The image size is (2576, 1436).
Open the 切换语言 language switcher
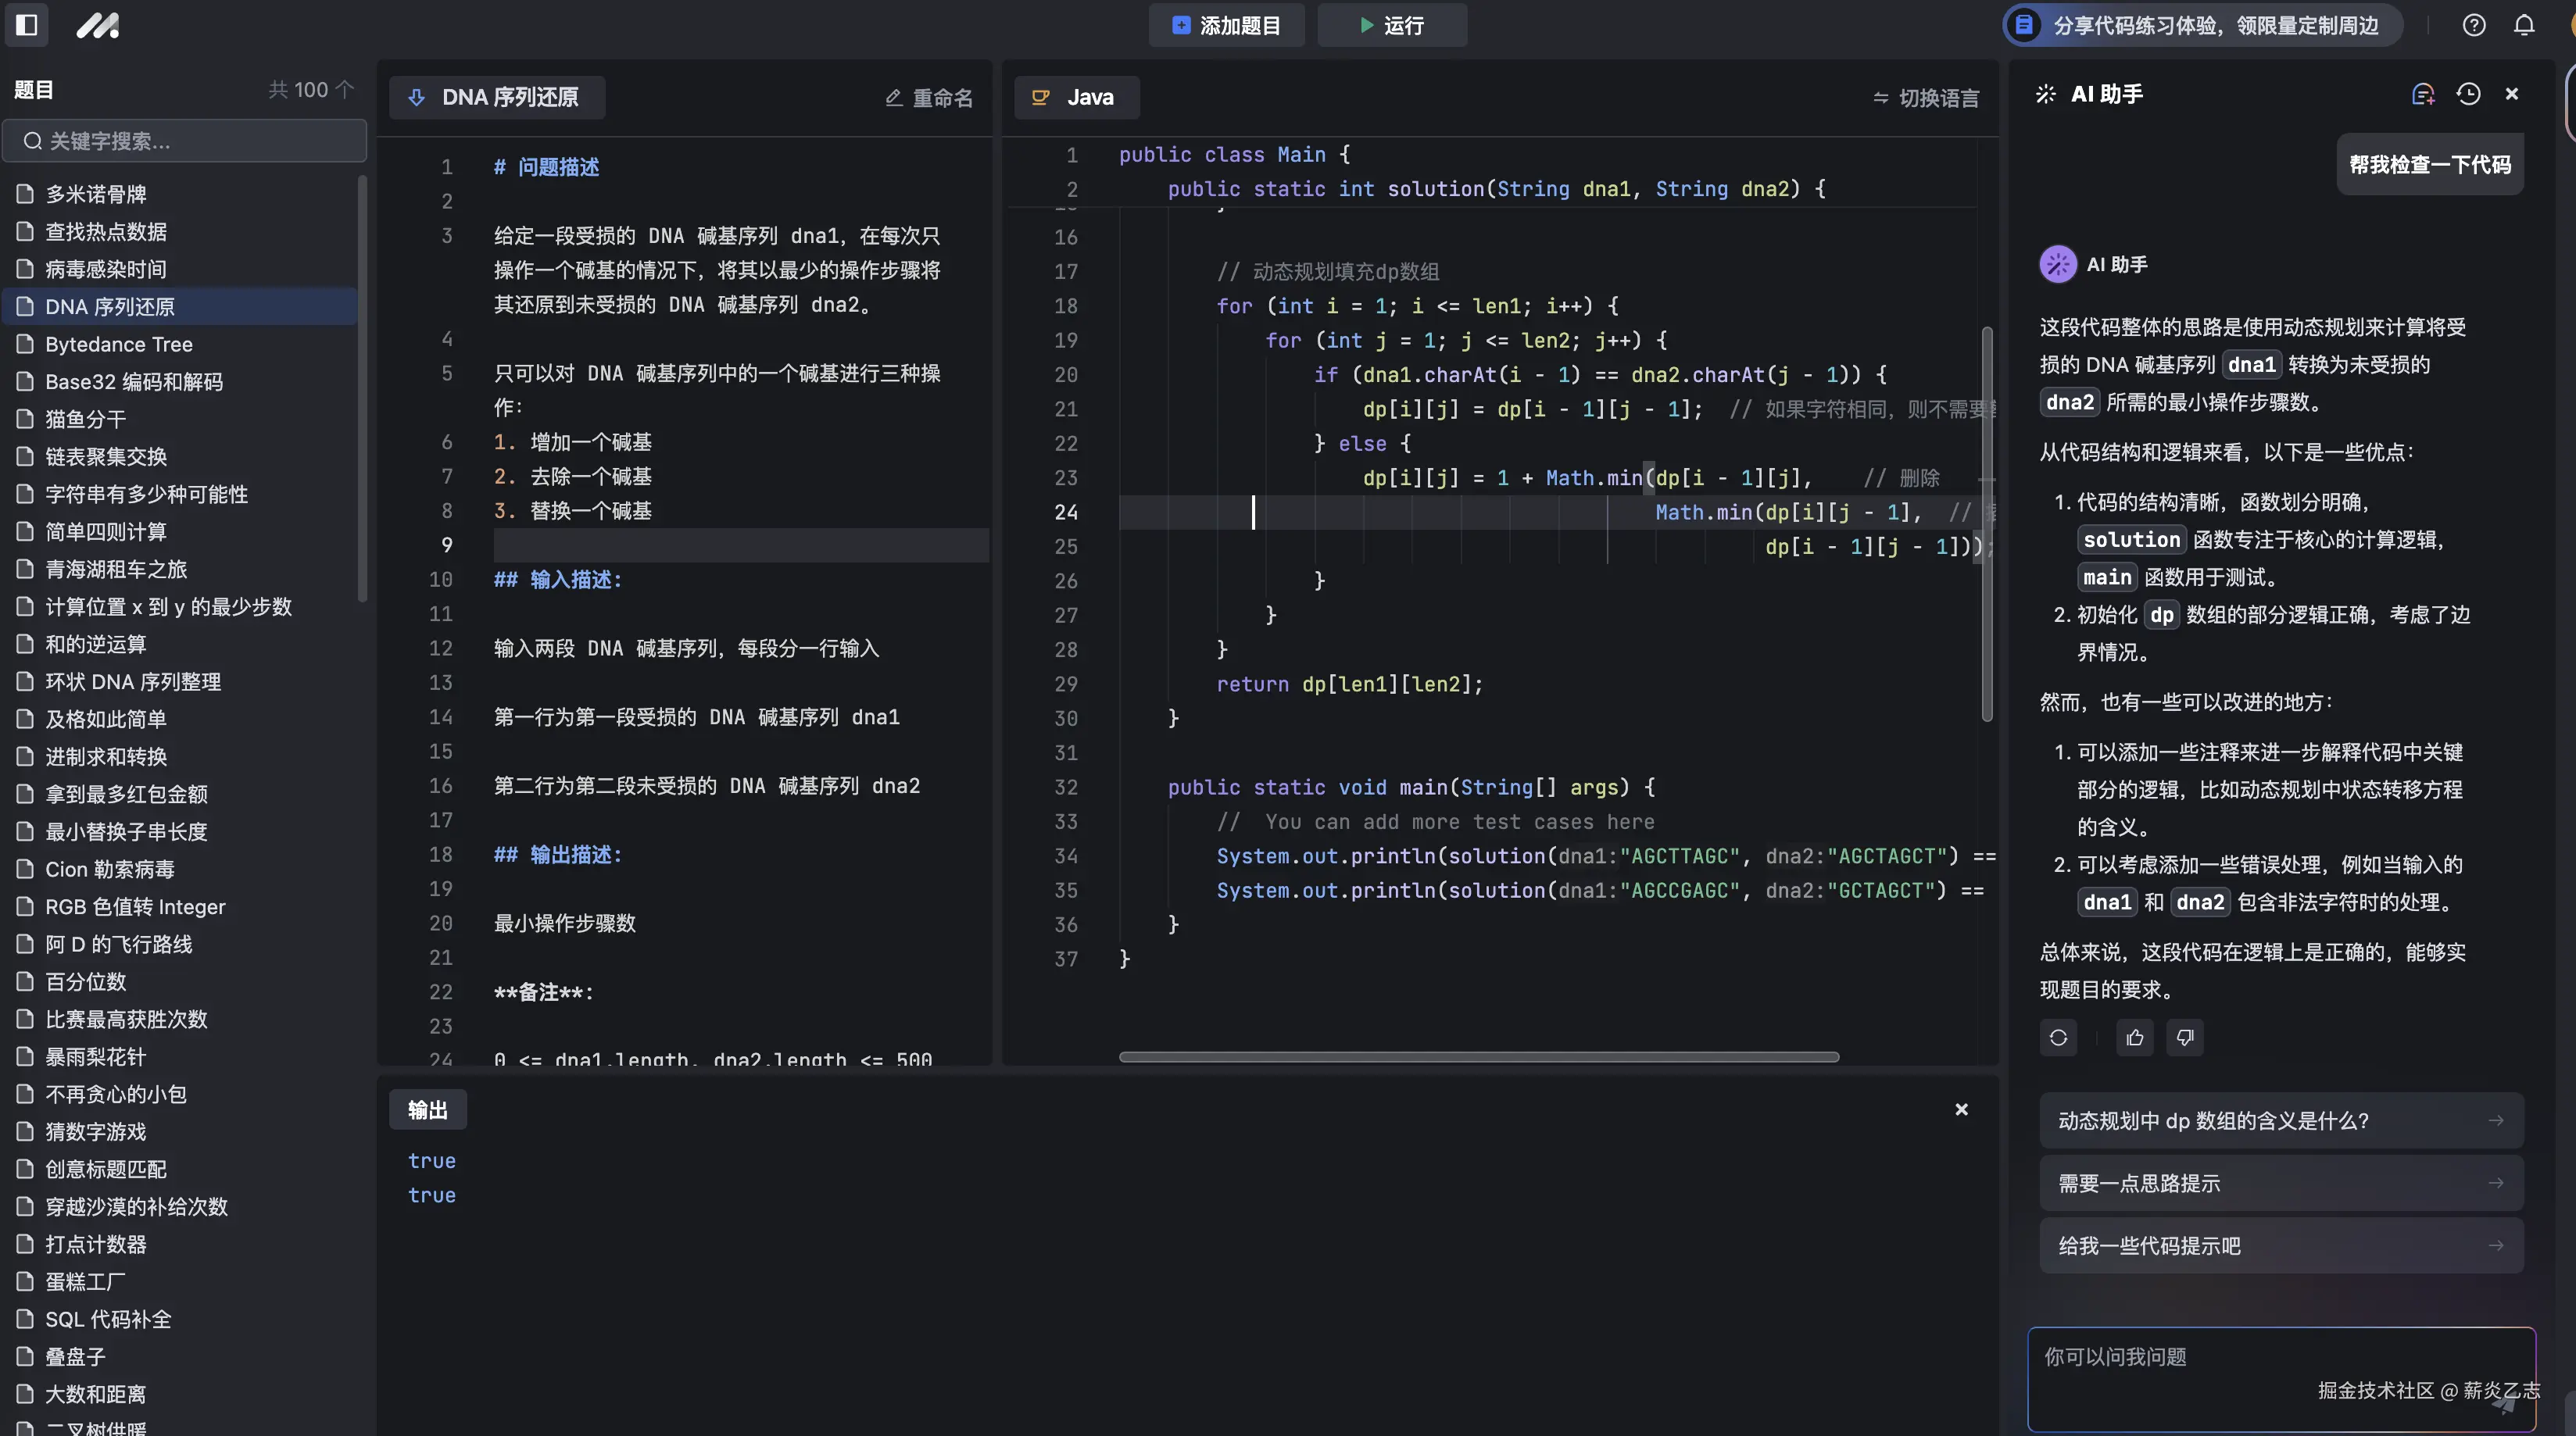[1924, 97]
